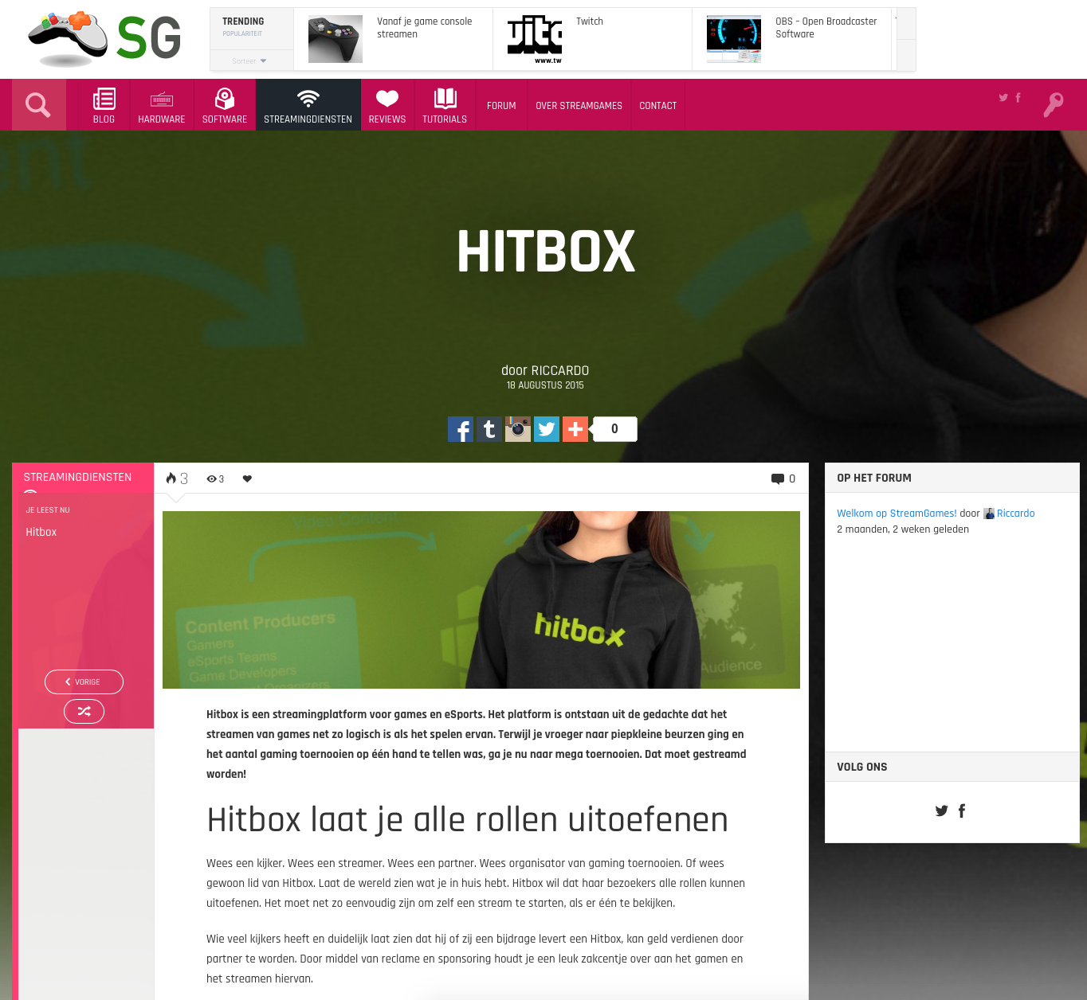Viewport: 1087px width, 1000px height.
Task: Click the Vorige previous button
Action: (x=84, y=682)
